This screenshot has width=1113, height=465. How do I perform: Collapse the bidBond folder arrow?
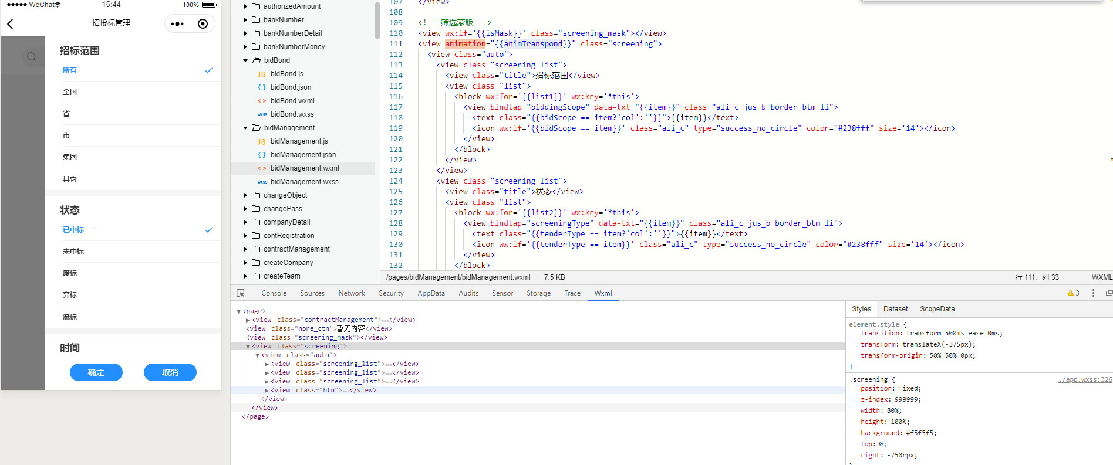pyautogui.click(x=245, y=60)
